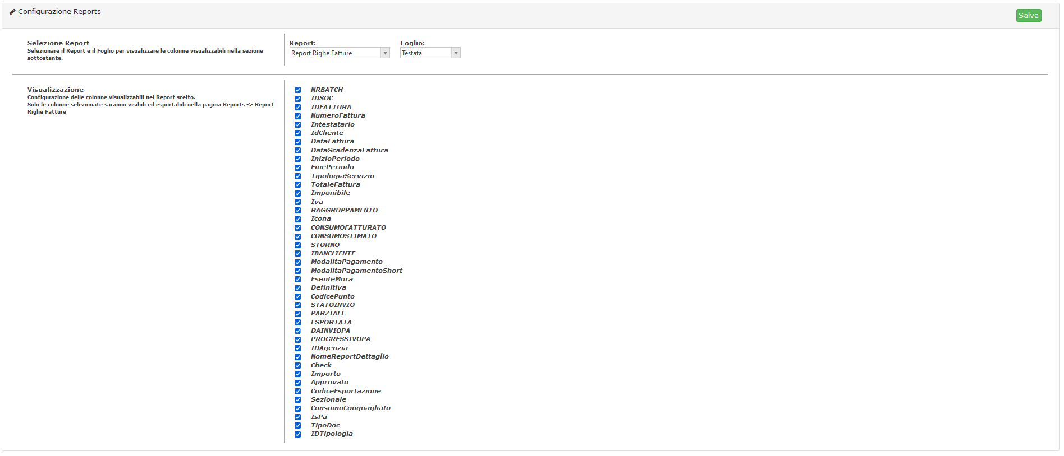Uncheck the STATOINVIO checkbox
Viewport: 1064px width, 456px height.
click(x=297, y=305)
